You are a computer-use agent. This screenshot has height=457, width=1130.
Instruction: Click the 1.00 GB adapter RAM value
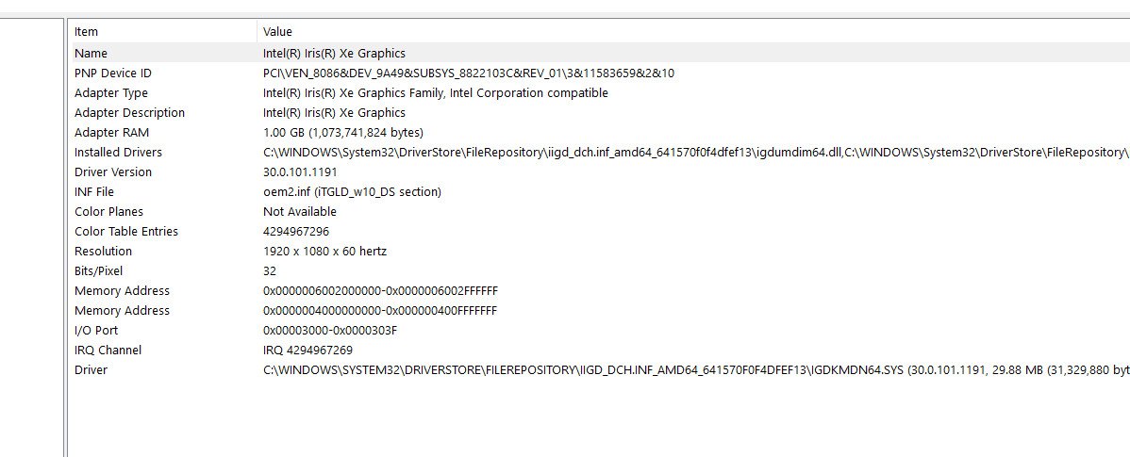[x=343, y=133]
